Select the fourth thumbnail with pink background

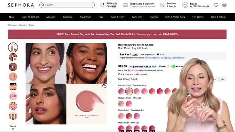(13, 77)
